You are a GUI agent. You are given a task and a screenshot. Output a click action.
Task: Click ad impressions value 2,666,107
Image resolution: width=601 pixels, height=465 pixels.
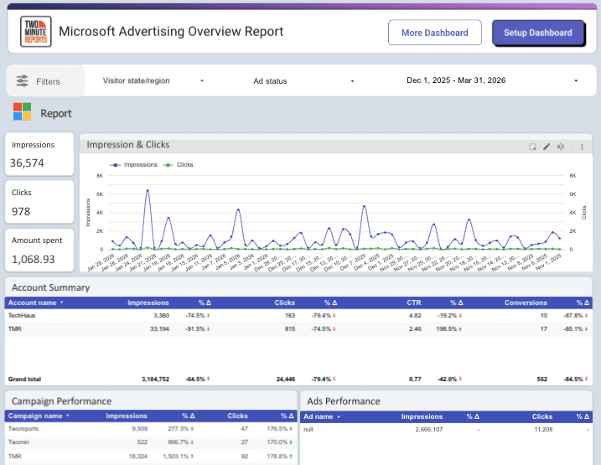(x=429, y=429)
